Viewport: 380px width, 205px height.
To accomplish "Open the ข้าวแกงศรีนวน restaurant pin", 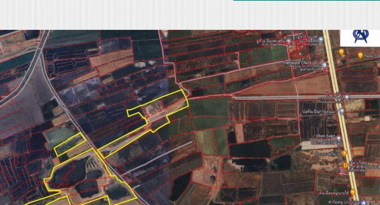I will point(344,153).
